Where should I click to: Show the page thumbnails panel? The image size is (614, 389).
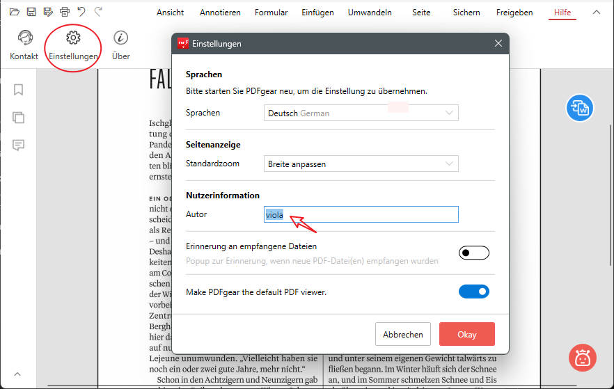pos(18,118)
